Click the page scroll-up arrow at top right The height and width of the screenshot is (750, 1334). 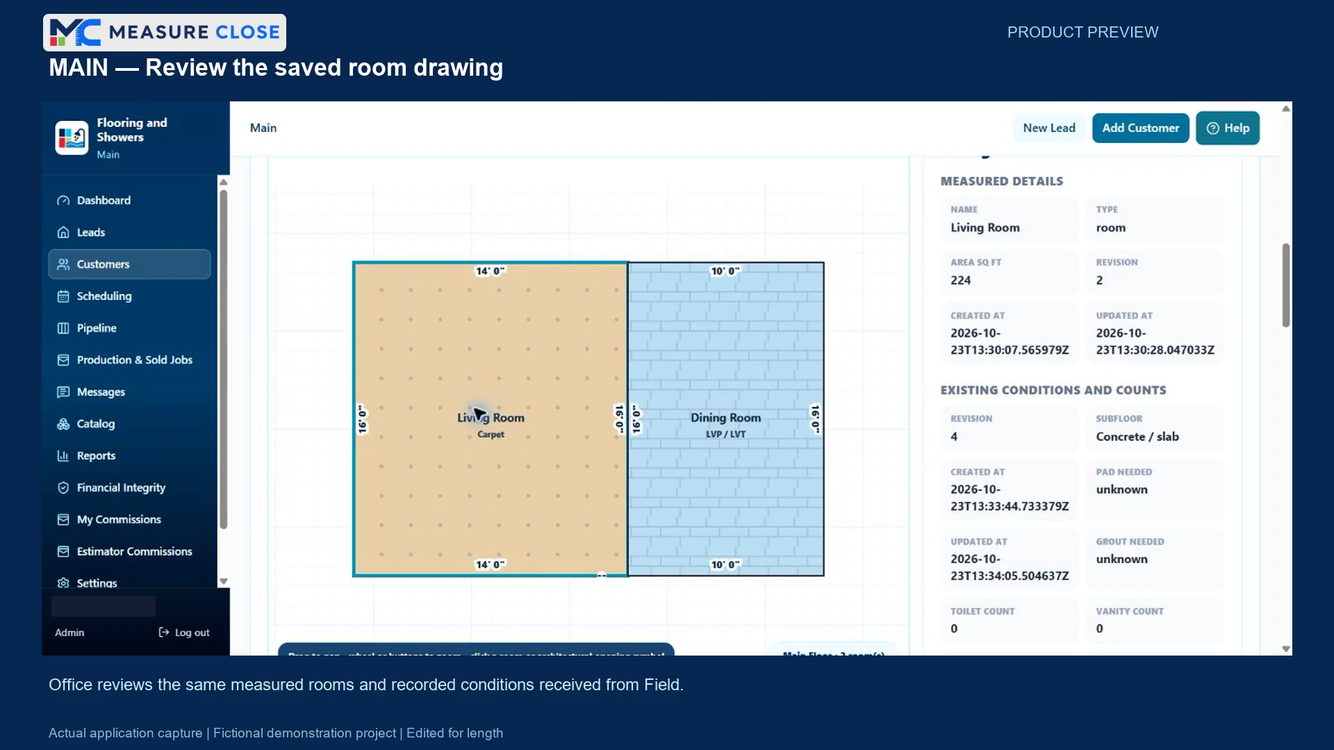point(1286,108)
